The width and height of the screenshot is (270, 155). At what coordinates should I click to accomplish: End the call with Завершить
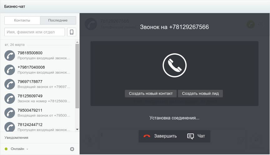160,136
